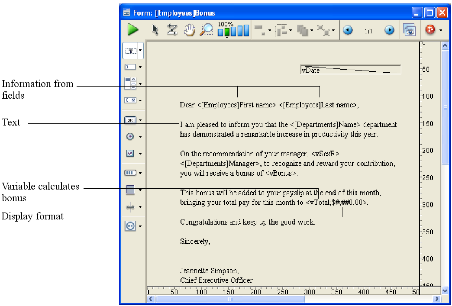Click the alignment tool icon

click(260, 30)
